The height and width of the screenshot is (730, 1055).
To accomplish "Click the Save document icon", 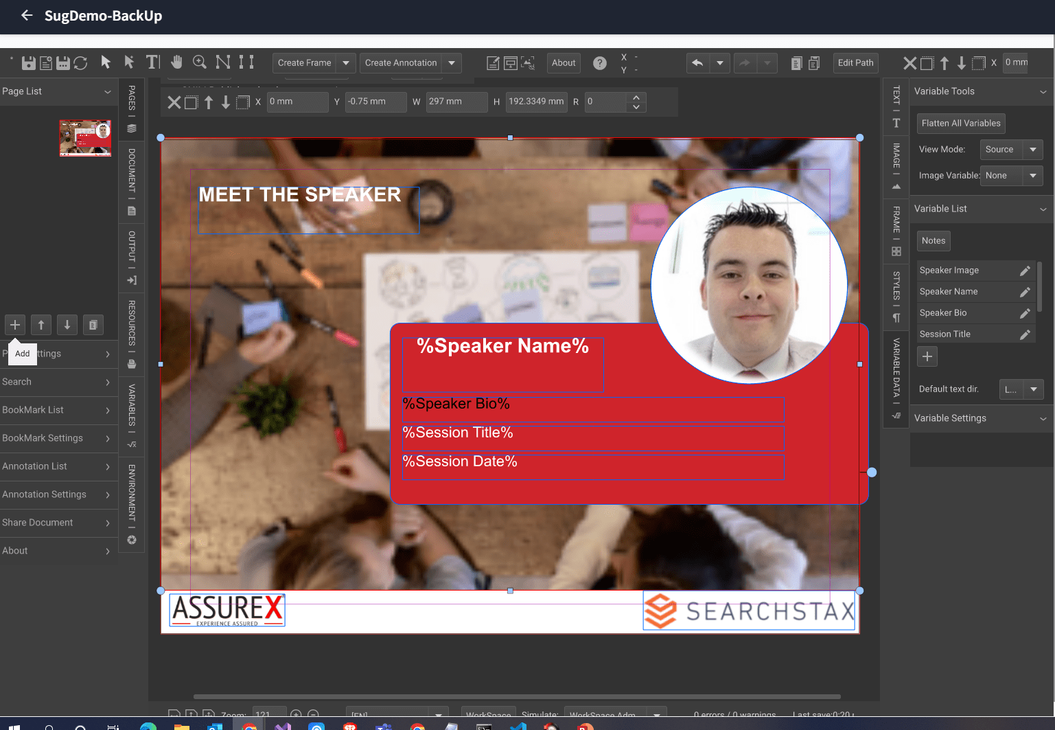I will coord(29,63).
